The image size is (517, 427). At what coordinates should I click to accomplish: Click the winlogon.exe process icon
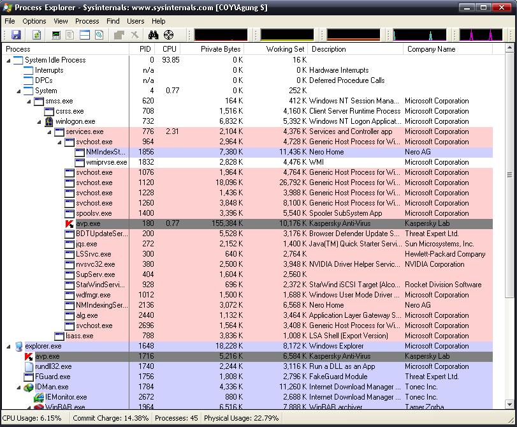pyautogui.click(x=49, y=121)
